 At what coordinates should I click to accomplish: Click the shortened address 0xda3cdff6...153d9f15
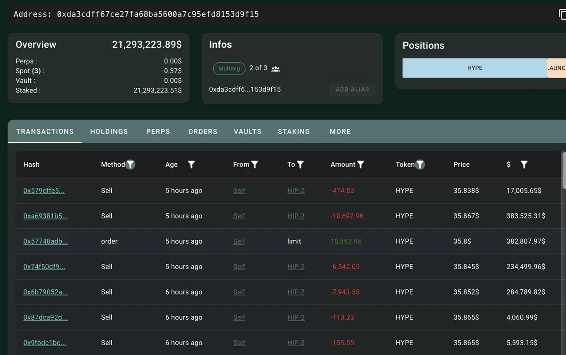(245, 89)
